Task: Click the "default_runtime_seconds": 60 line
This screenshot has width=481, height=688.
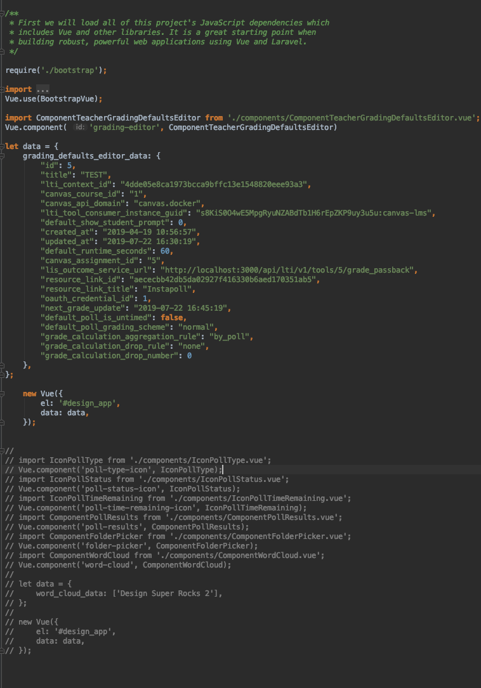Action: [107, 251]
